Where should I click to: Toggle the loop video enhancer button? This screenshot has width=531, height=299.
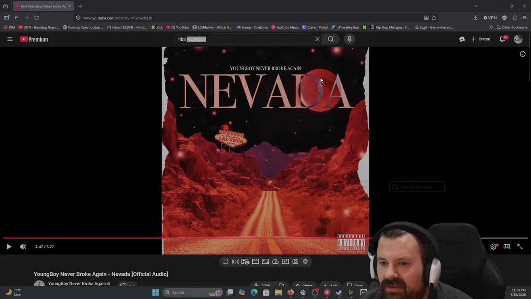[226, 262]
